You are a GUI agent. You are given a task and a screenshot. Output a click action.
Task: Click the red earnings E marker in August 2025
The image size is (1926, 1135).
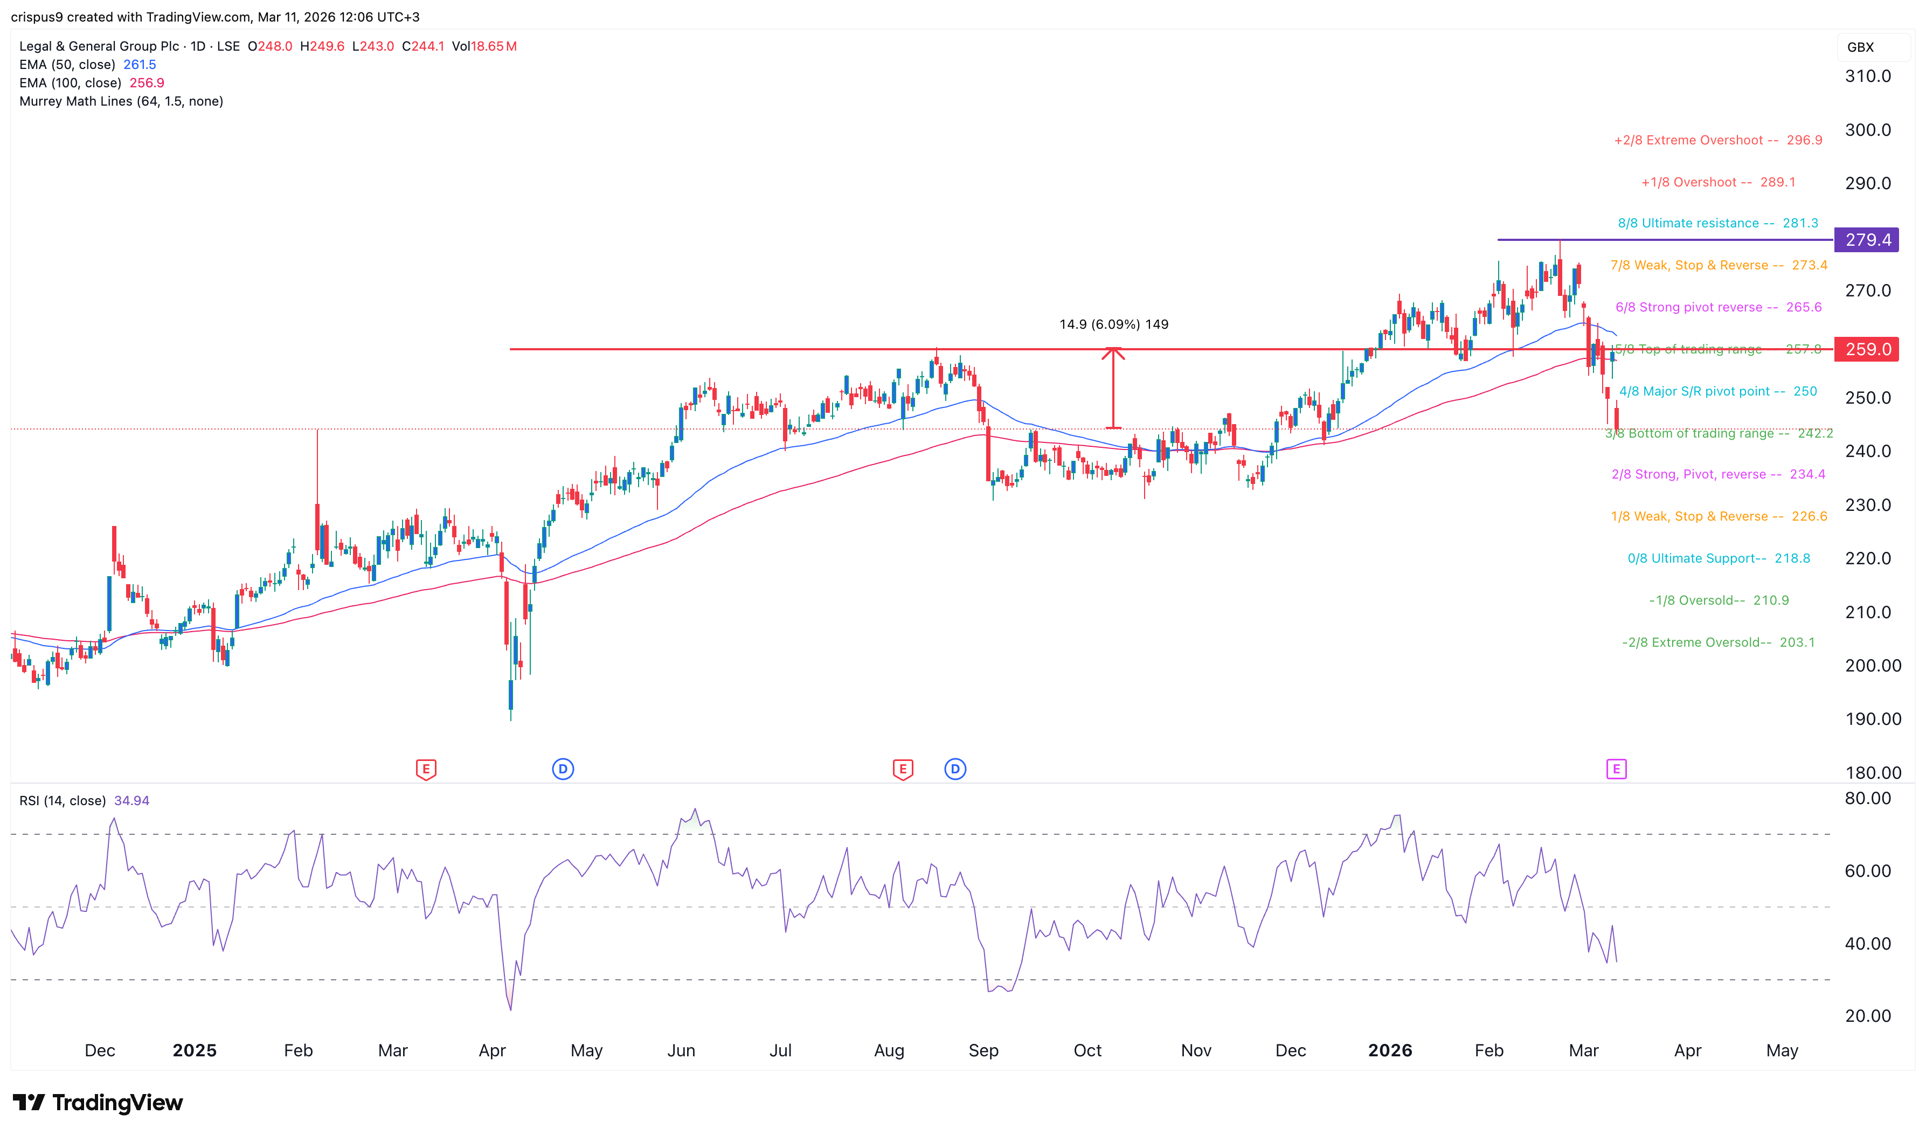click(x=902, y=769)
